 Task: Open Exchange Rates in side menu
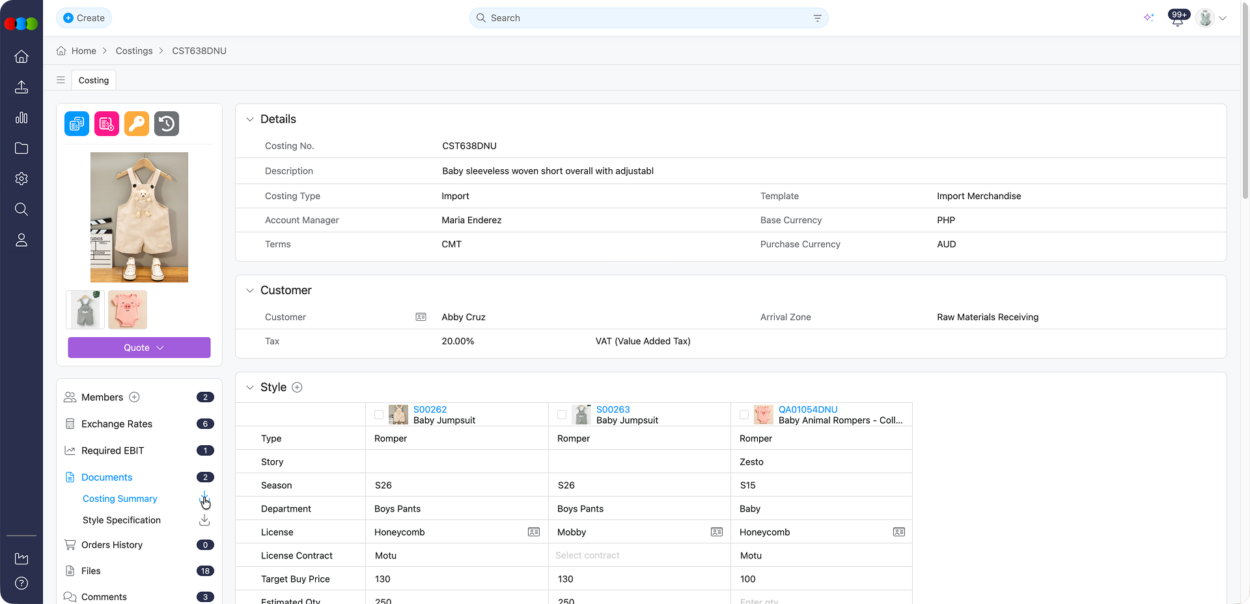pyautogui.click(x=117, y=424)
